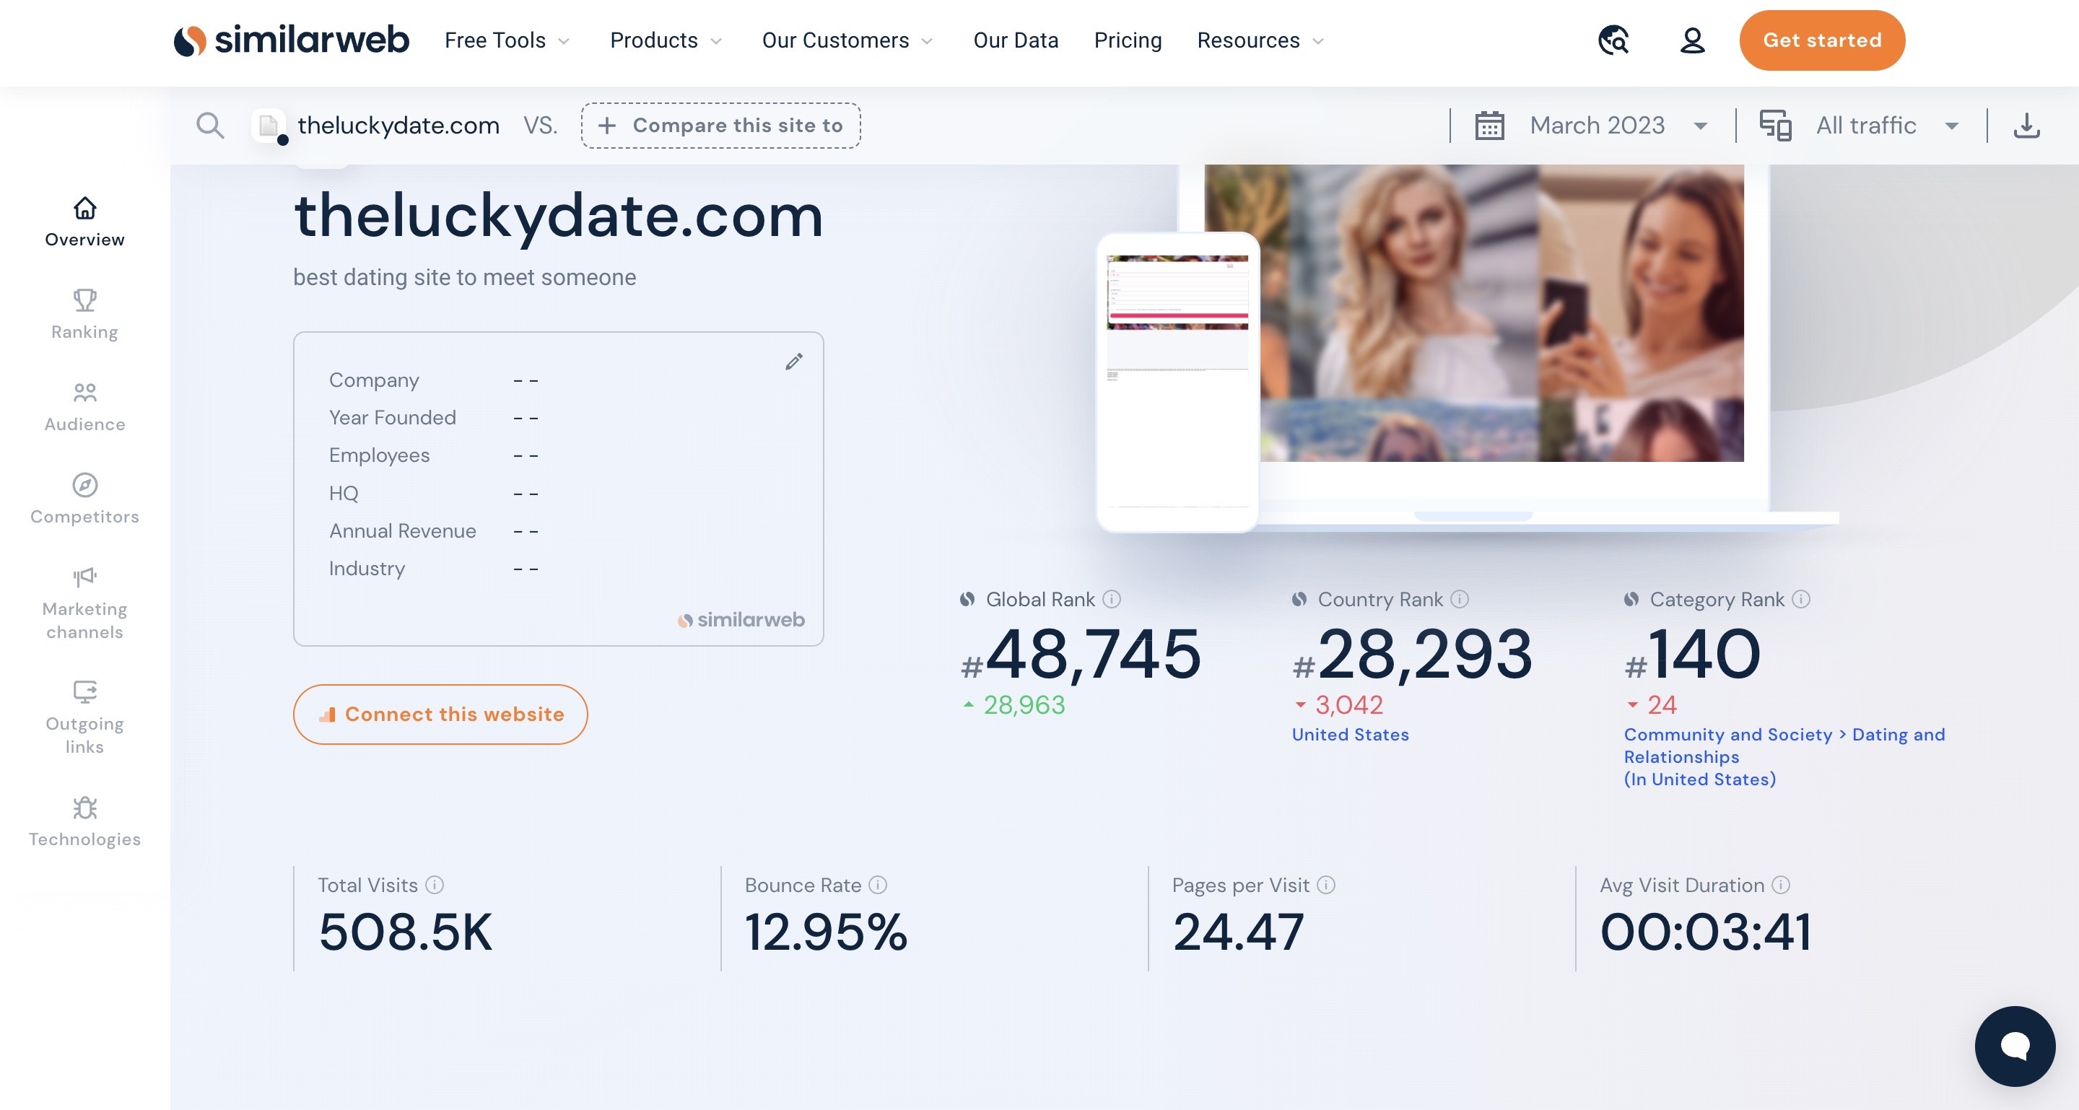The image size is (2079, 1110).
Task: Click the devices icon beside All traffic
Action: pyautogui.click(x=1776, y=125)
